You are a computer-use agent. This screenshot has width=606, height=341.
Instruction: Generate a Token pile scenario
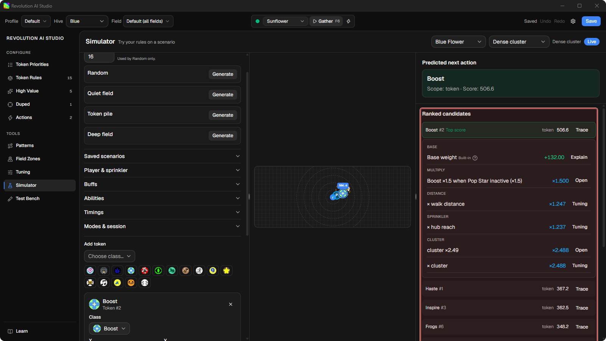[223, 115]
